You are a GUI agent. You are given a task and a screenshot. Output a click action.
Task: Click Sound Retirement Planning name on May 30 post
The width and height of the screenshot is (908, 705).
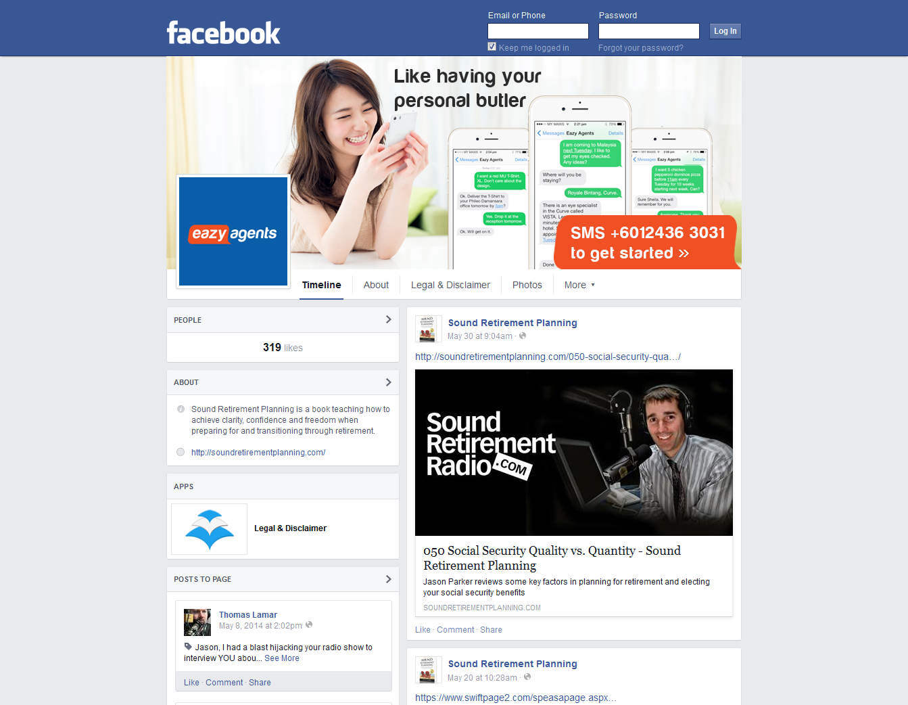coord(512,323)
